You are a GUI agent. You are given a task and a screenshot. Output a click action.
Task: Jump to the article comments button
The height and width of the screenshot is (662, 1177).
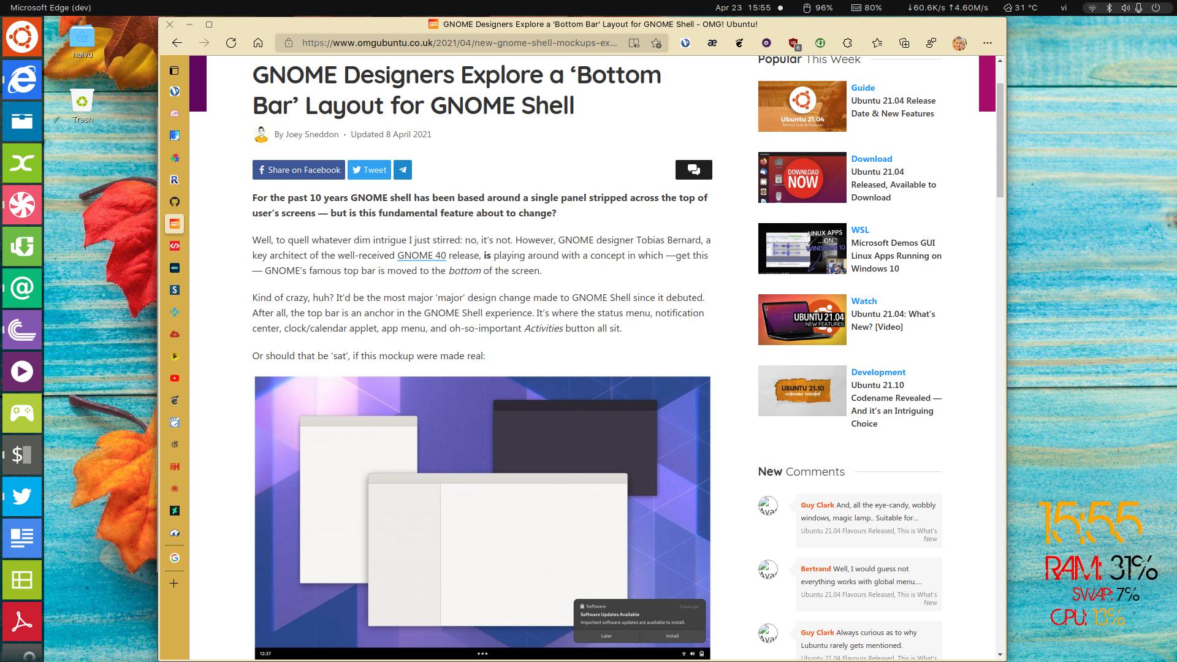point(694,170)
